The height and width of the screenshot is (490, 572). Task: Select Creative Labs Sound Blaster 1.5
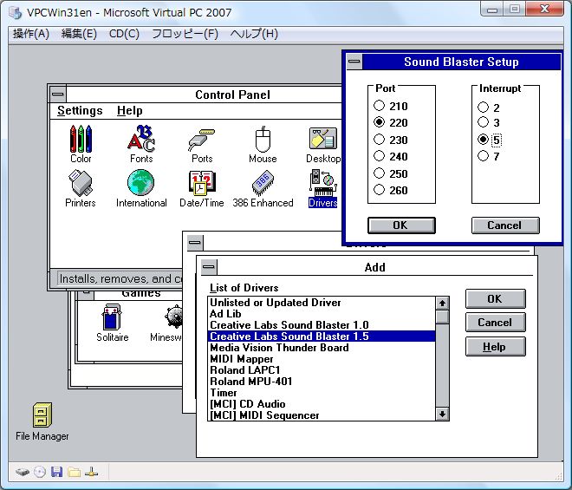(x=322, y=336)
